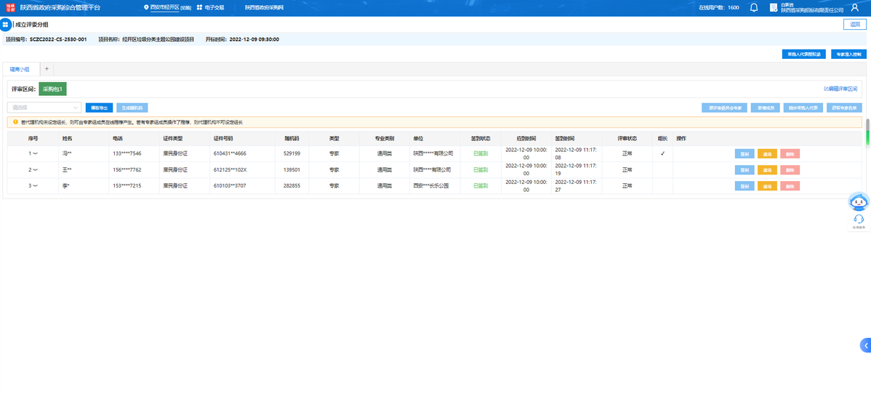This screenshot has width=871, height=394.
Task: Select the green 采购包1 tag
Action: click(53, 89)
